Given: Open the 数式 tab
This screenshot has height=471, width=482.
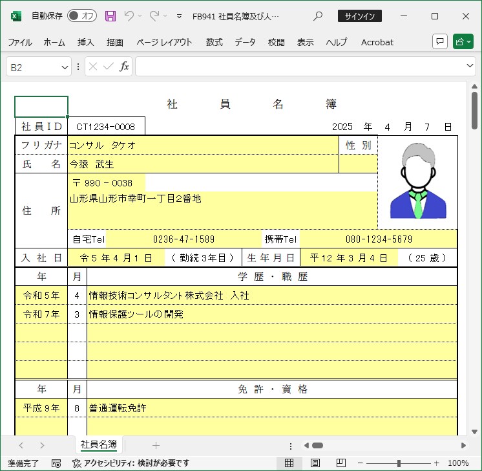Looking at the screenshot, I should point(215,42).
